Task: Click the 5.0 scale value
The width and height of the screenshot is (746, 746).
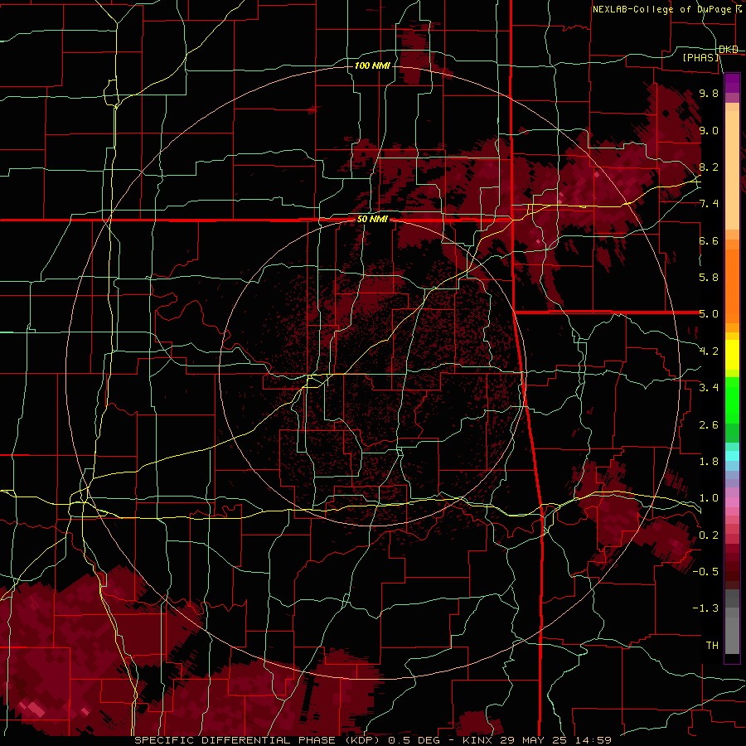Action: click(x=709, y=314)
